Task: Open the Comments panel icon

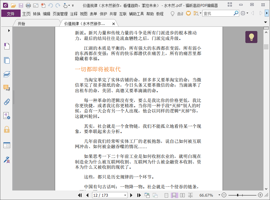Action: click(7, 88)
